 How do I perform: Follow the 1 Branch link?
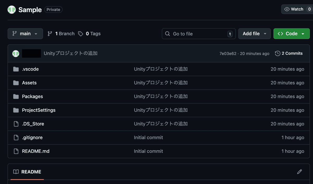(x=64, y=34)
